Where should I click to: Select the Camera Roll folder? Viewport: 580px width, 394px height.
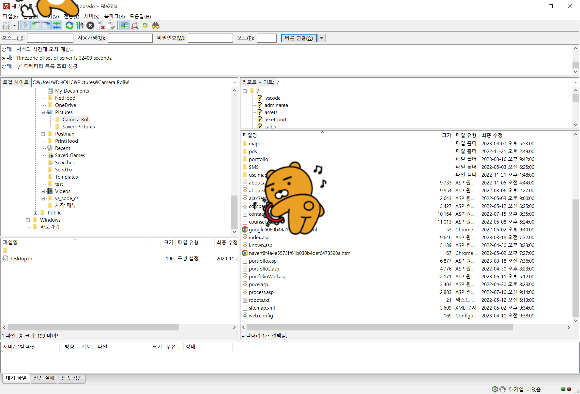(76, 120)
